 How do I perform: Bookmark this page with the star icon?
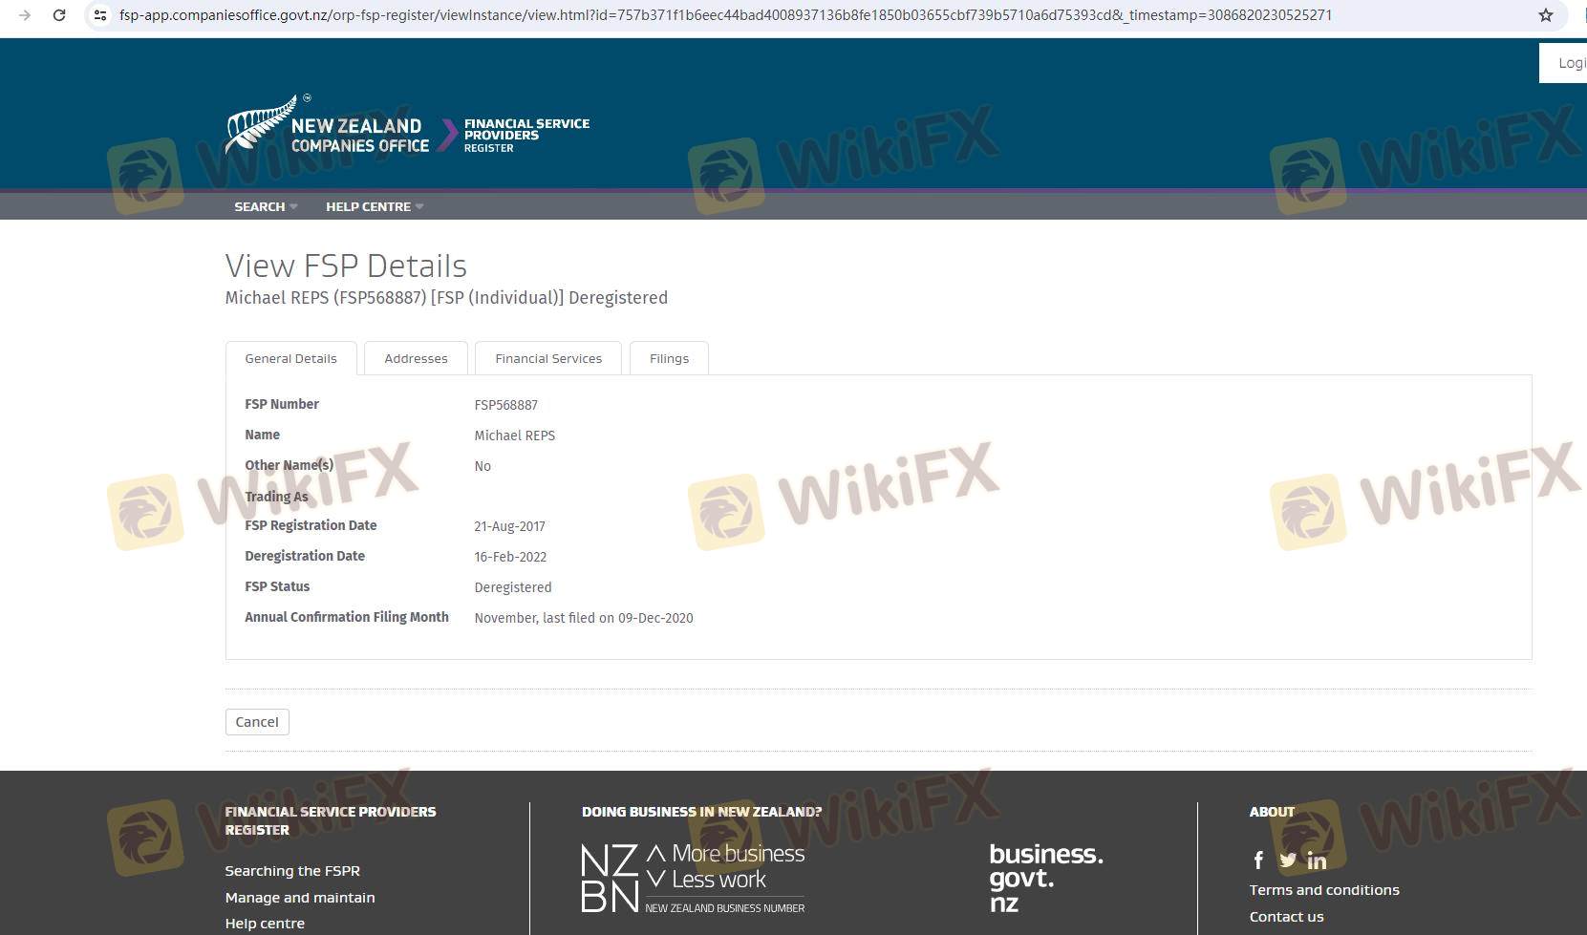pyautogui.click(x=1546, y=15)
